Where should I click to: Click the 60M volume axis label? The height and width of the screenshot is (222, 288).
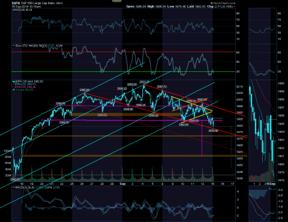tap(8, 163)
